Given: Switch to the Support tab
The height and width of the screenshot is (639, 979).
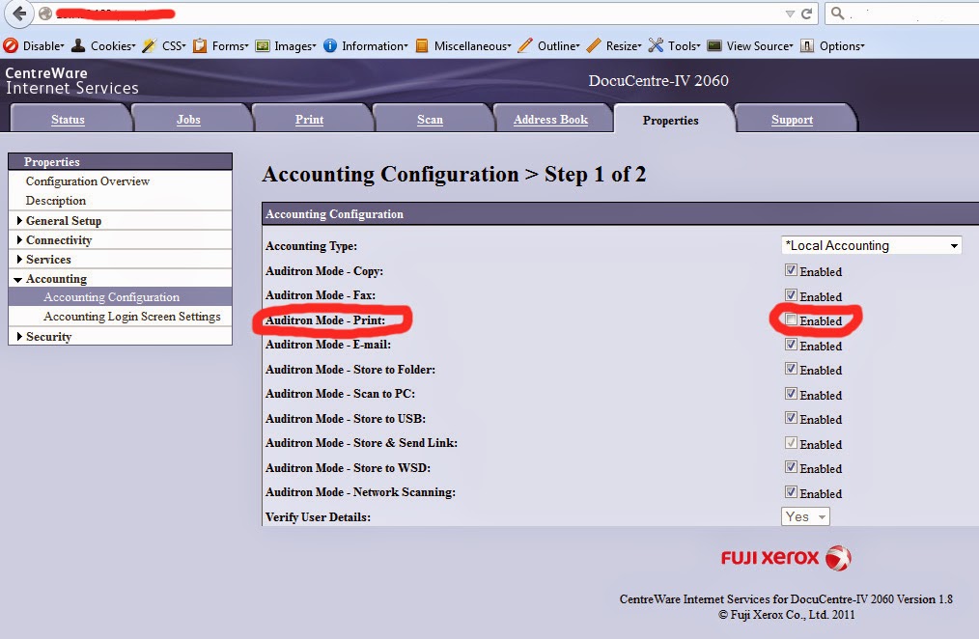Looking at the screenshot, I should [793, 119].
